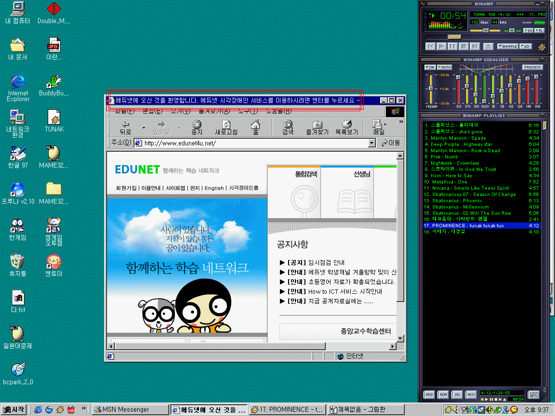The image size is (555, 416).
Task: Skip to next track in Winamp
Action: (475, 46)
